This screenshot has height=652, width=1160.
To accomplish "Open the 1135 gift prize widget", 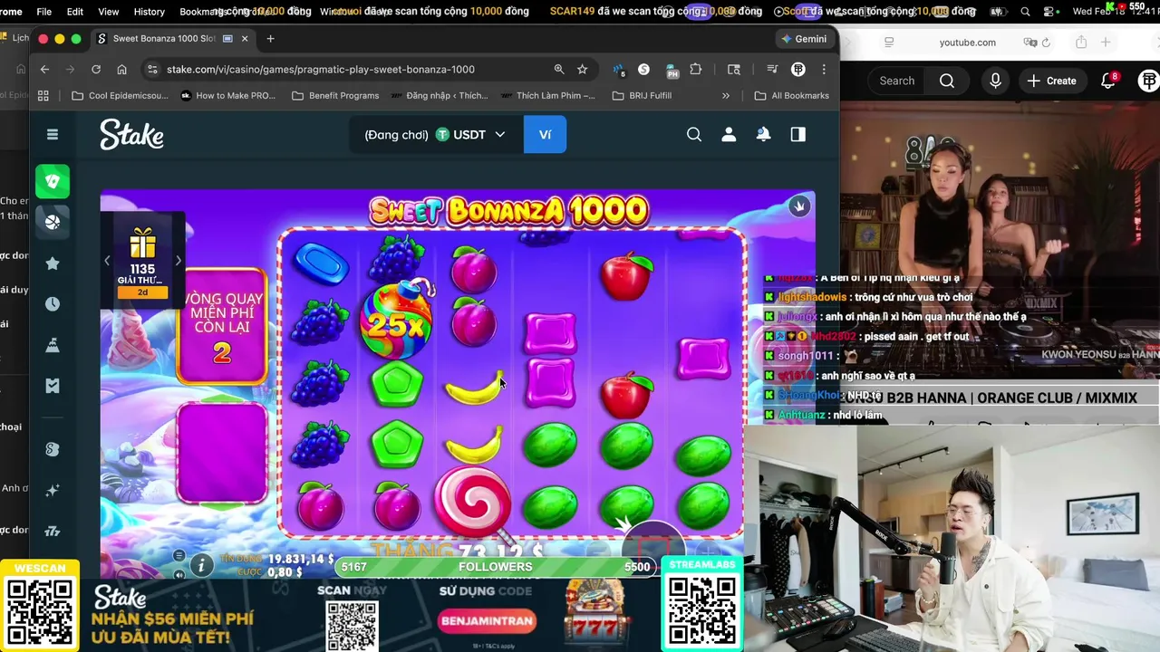I will click(142, 261).
